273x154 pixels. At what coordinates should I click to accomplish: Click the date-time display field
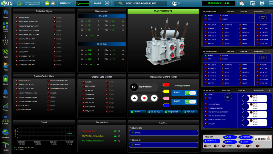coord(218,3)
